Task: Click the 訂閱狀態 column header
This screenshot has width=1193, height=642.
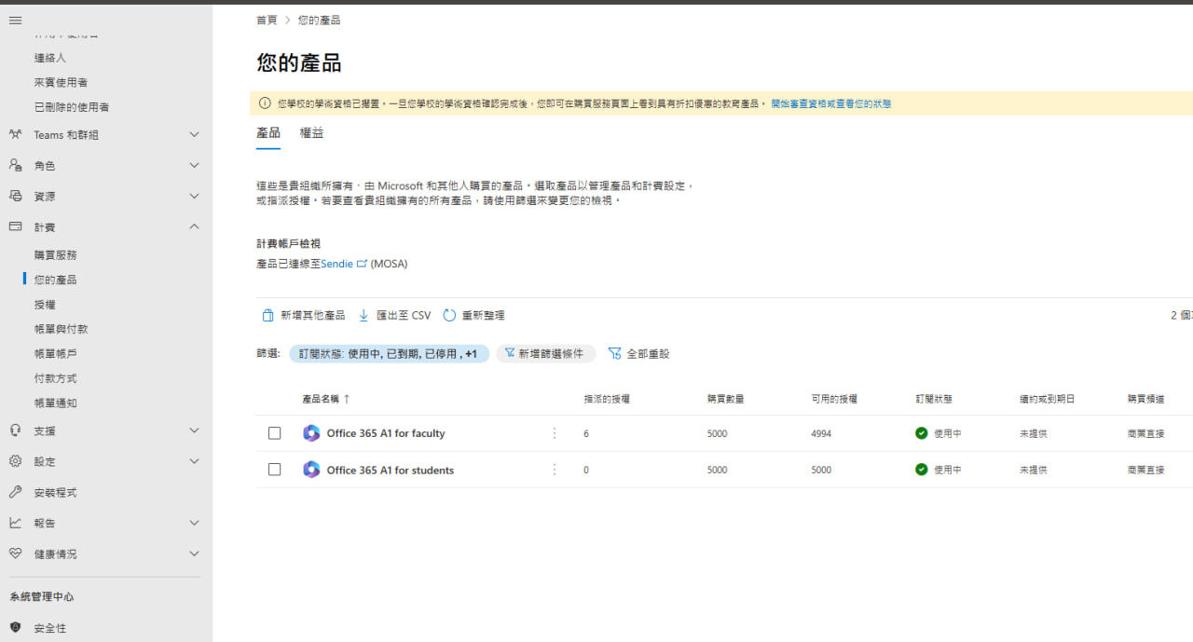Action: tap(934, 399)
